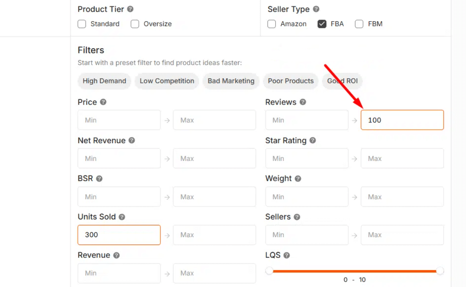Click the Seller Type help icon
This screenshot has width=466, height=287.
click(316, 9)
